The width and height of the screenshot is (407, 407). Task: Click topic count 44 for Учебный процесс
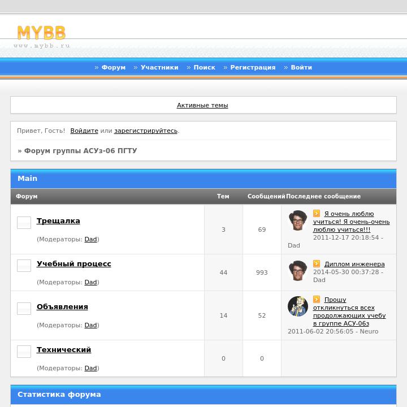tap(223, 272)
